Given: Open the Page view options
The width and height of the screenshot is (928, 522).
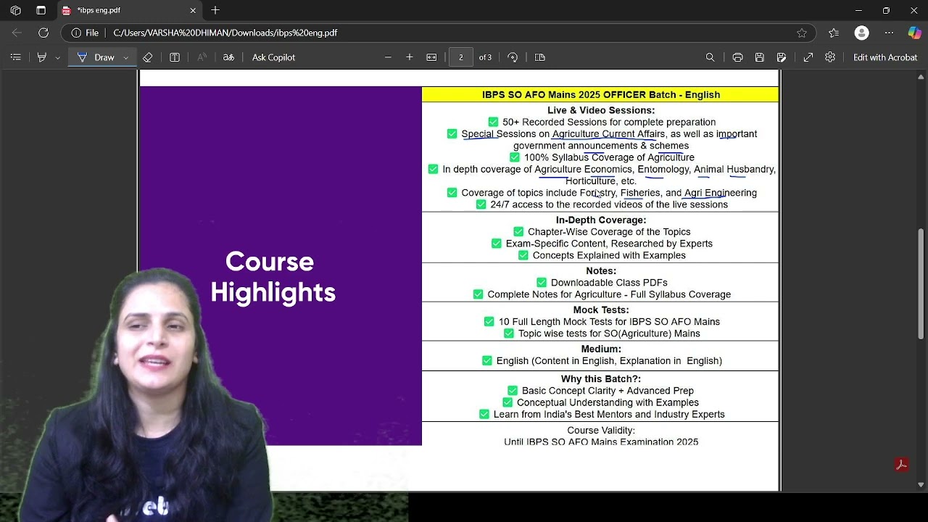Looking at the screenshot, I should tap(540, 57).
